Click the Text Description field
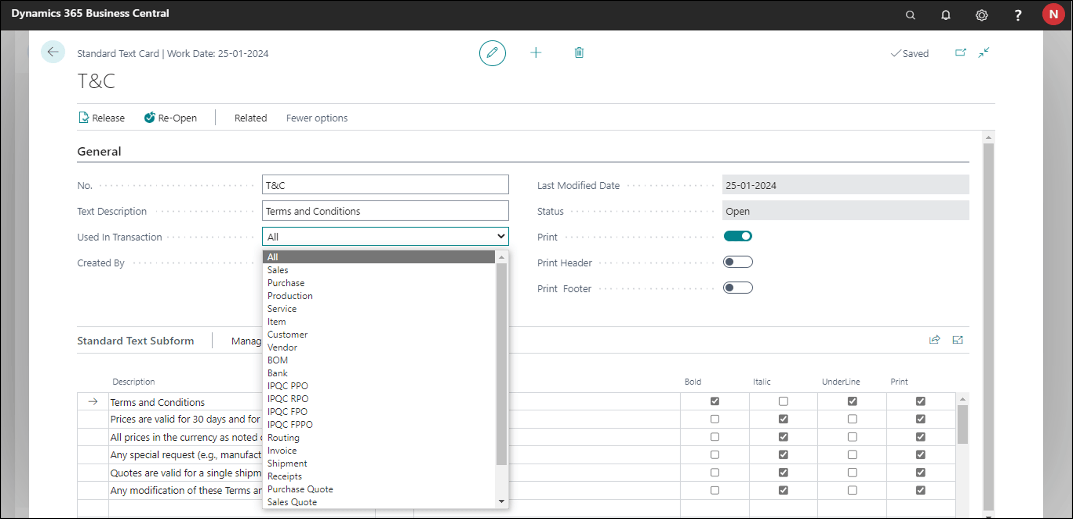 coord(385,211)
